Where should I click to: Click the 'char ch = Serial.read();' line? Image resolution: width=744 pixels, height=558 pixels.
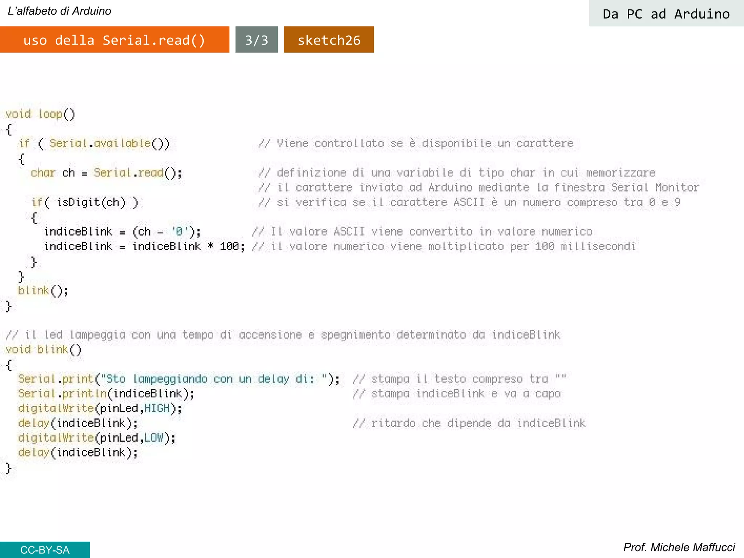coord(106,173)
